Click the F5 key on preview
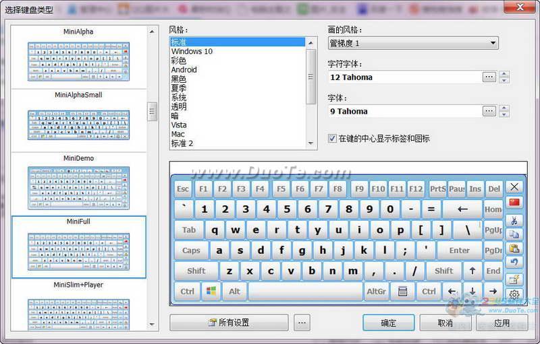 281,188
